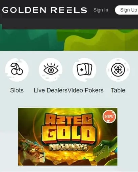Switch to Live Dealers category label
Screen dimensions: 138x172
coord(51,90)
